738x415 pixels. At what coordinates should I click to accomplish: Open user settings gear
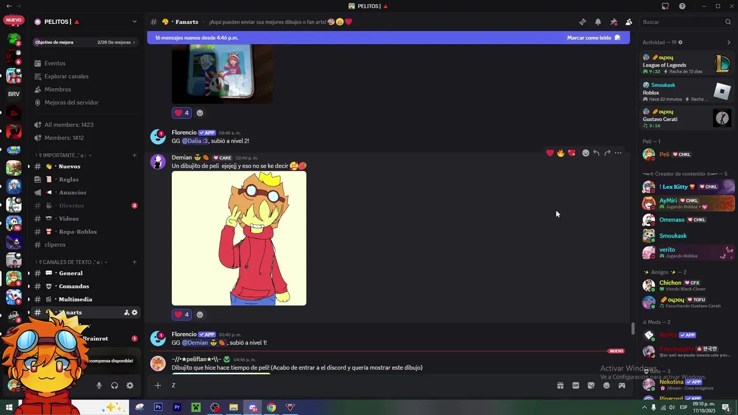[130, 386]
